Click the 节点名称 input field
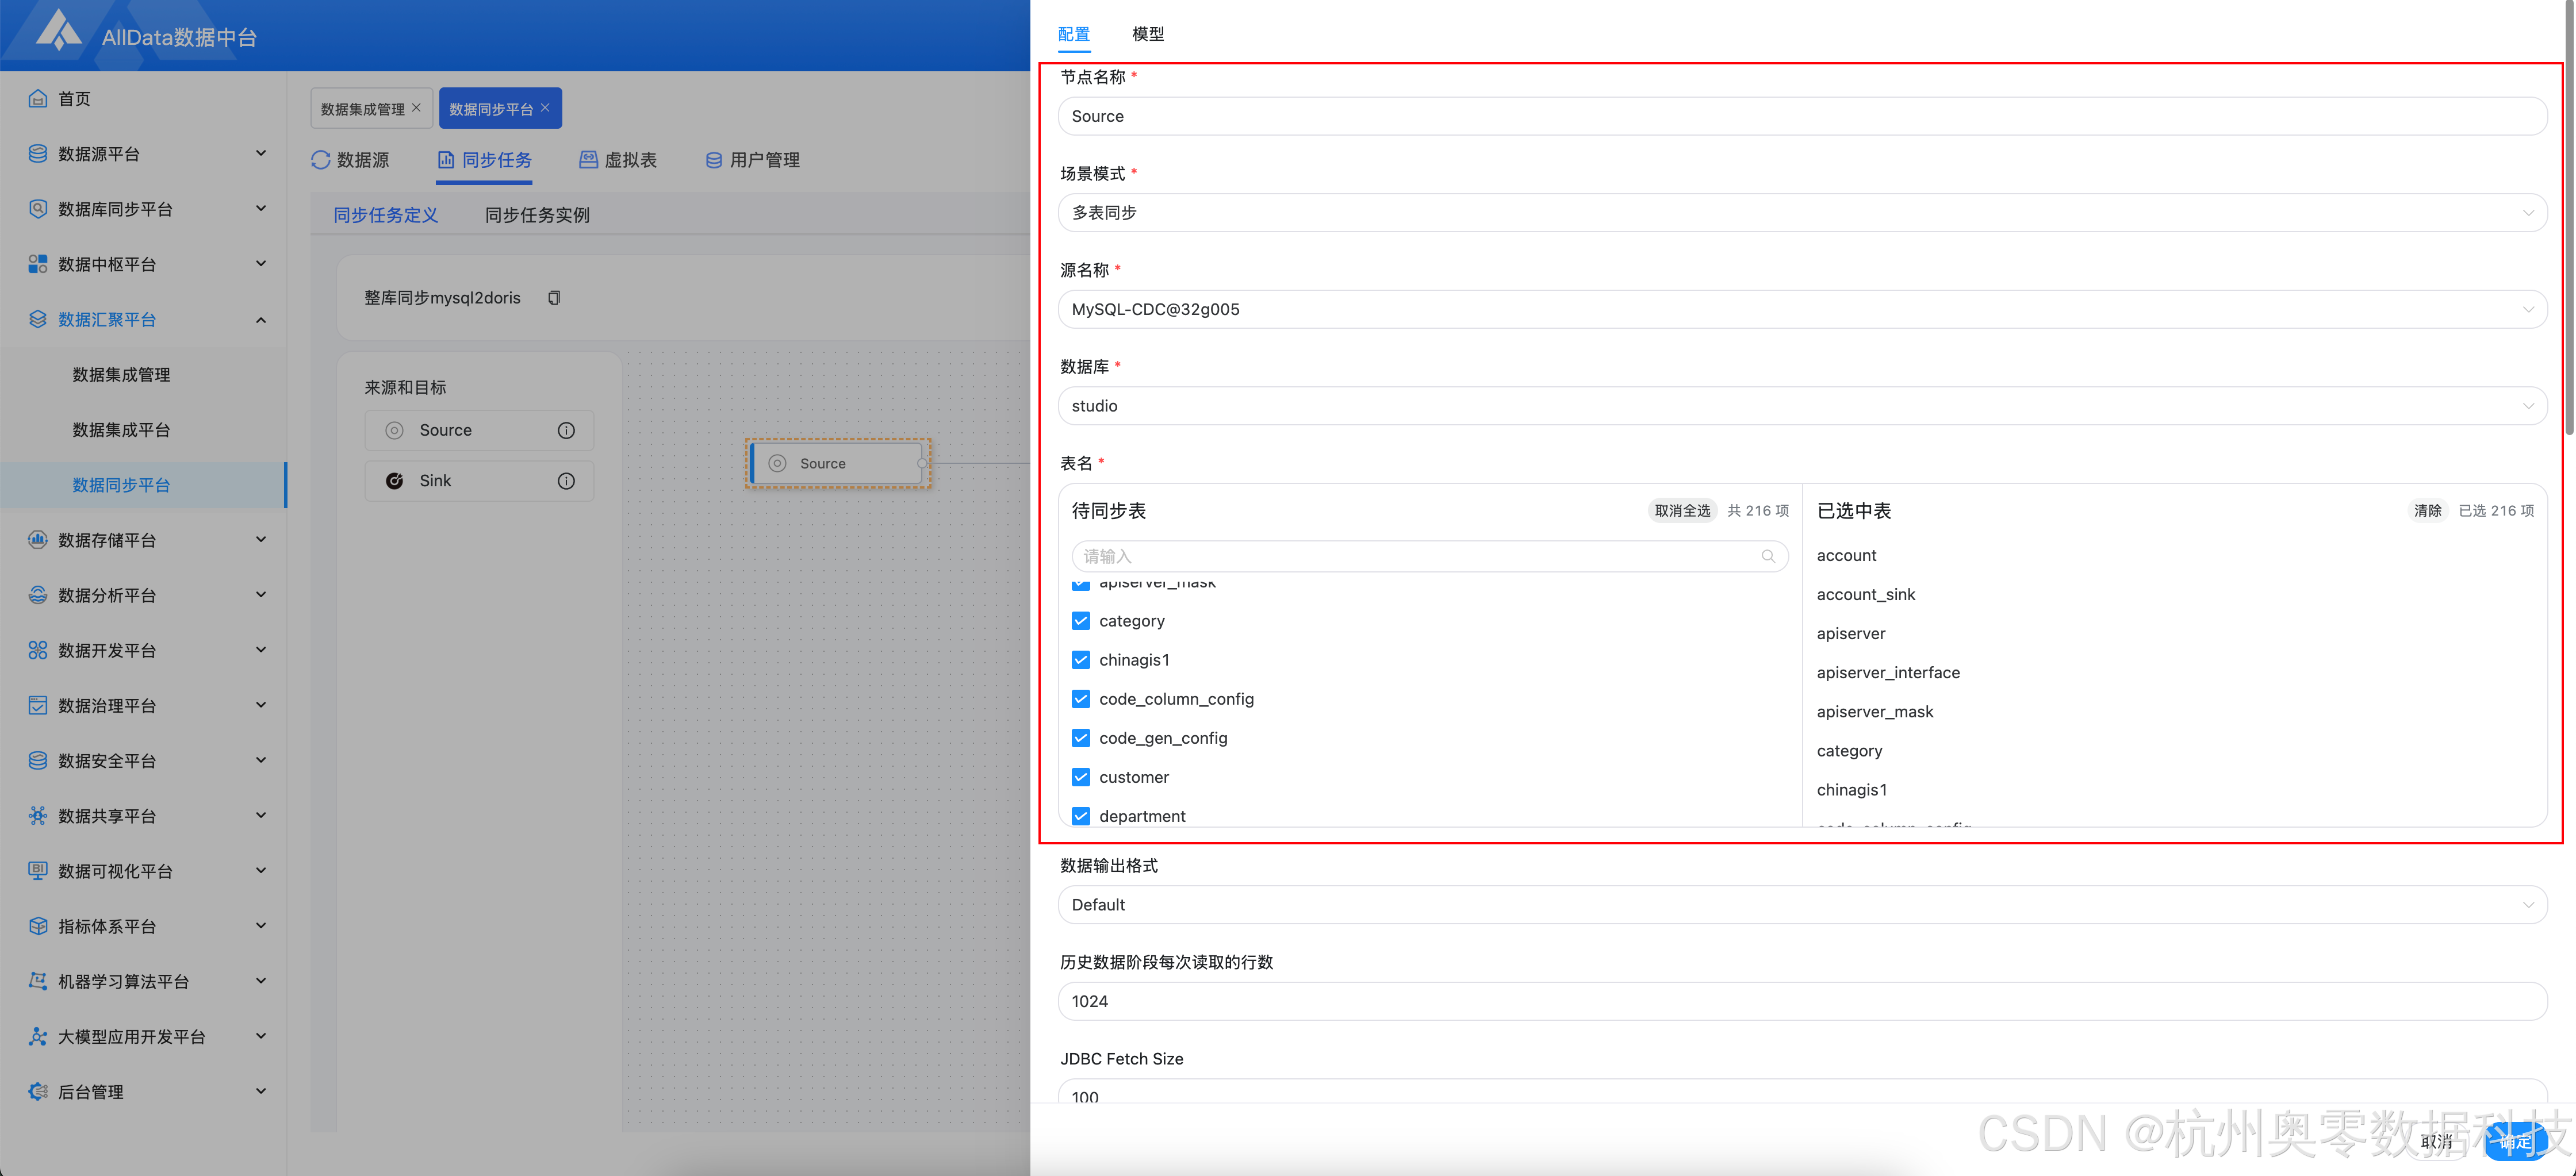Image resolution: width=2576 pixels, height=1176 pixels. [x=1801, y=116]
